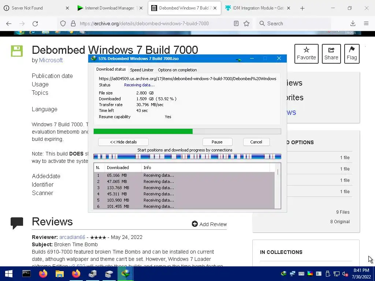Switch to the Speed Limiter tab

click(142, 70)
